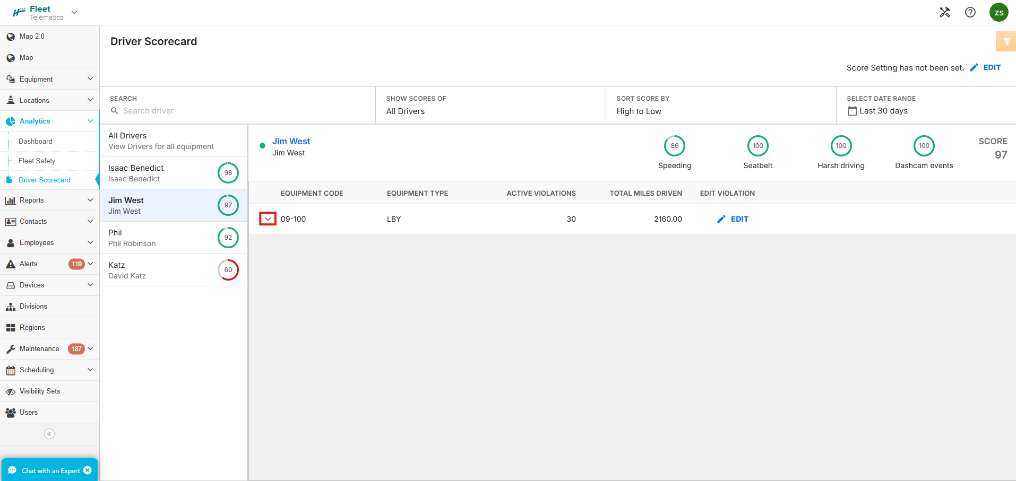Go to the Visibility Sets menu item

pyautogui.click(x=40, y=391)
